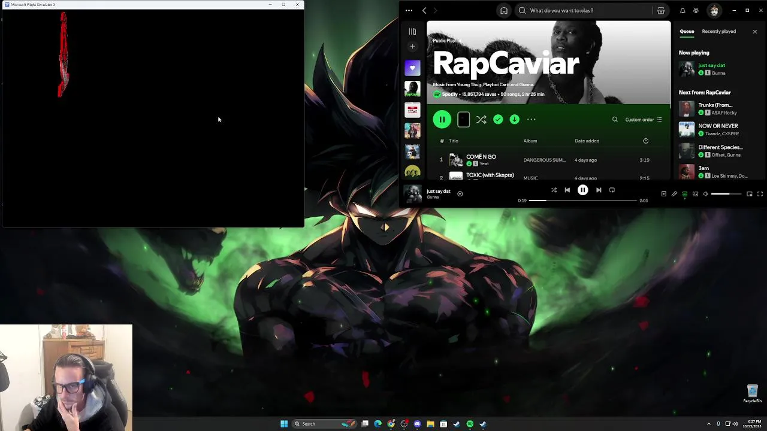Expand Your Library sidebar icon
Viewport: 767px width, 431px height.
(x=412, y=31)
